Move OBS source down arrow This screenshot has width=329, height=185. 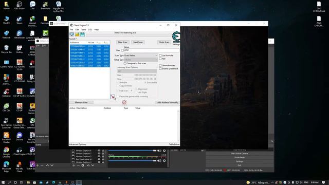pos(93,165)
